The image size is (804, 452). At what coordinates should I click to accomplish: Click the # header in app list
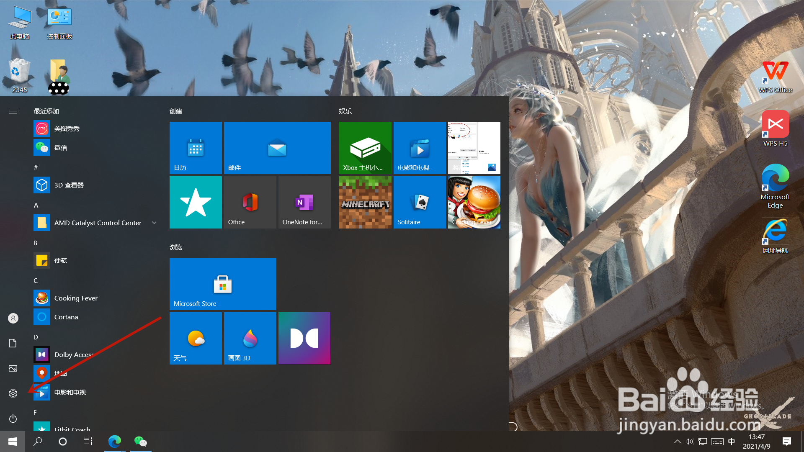pyautogui.click(x=36, y=167)
